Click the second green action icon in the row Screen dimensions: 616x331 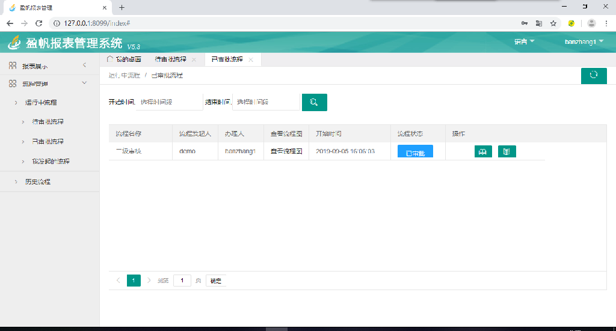(507, 151)
